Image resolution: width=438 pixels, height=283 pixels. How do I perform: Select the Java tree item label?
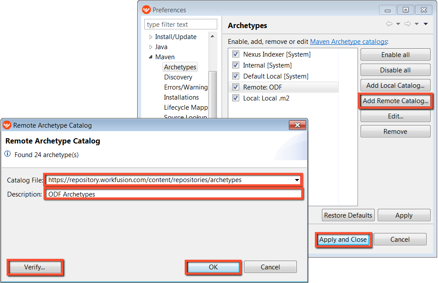click(x=161, y=47)
